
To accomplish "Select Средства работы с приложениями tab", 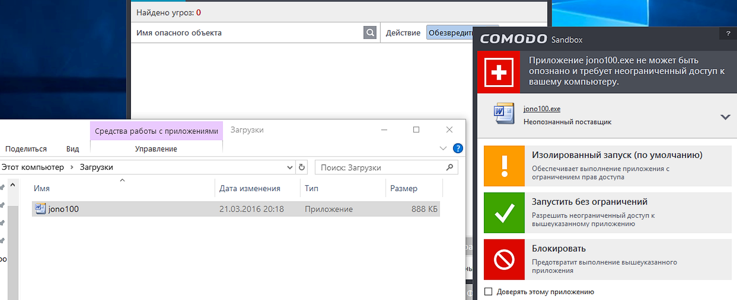I will [x=156, y=131].
